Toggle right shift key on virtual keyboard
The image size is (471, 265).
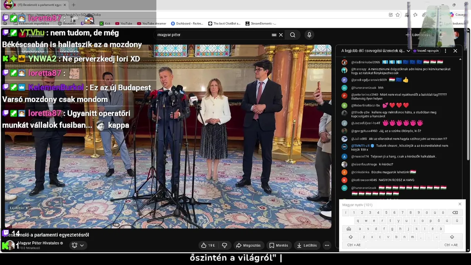(x=452, y=237)
